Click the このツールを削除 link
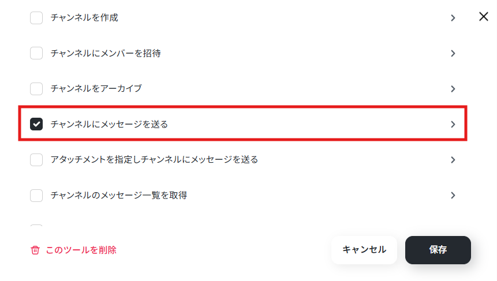Screen dimensions: 497x281 pos(81,250)
